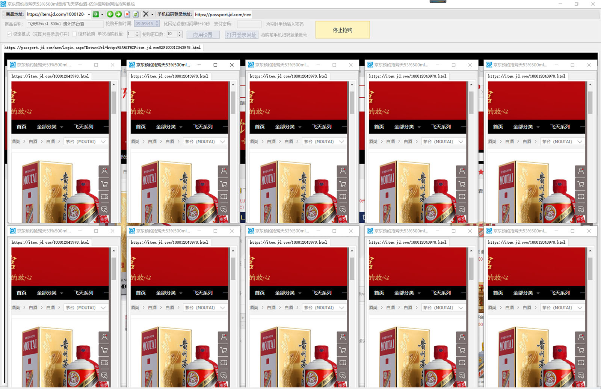The image size is (601, 389).
Task: Click the green back navigation arrow
Action: click(x=110, y=14)
